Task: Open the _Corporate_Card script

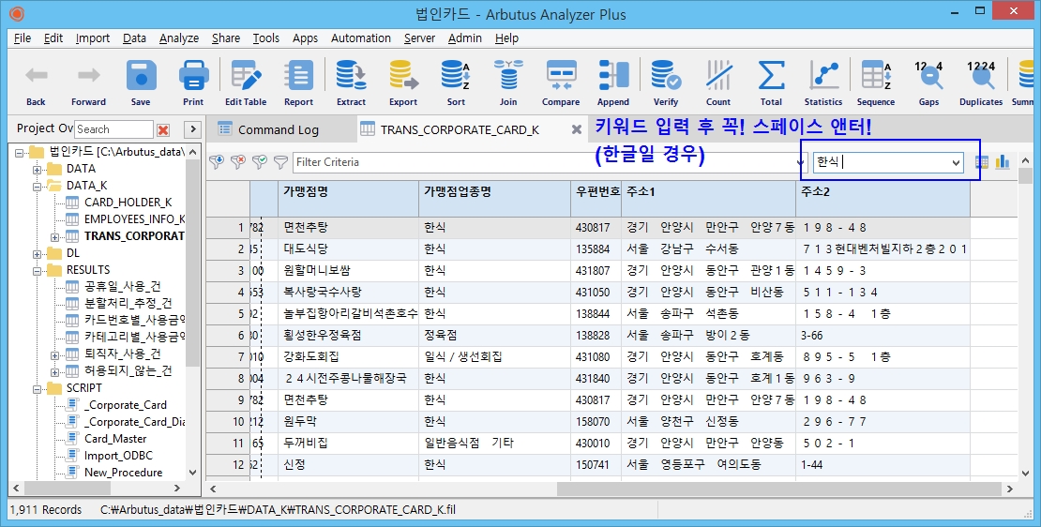Action: (x=126, y=405)
